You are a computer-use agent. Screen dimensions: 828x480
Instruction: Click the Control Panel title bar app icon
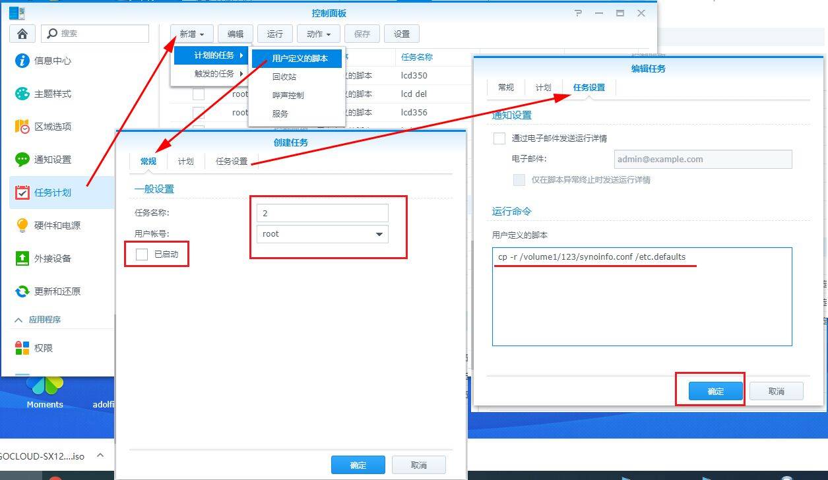[17, 13]
